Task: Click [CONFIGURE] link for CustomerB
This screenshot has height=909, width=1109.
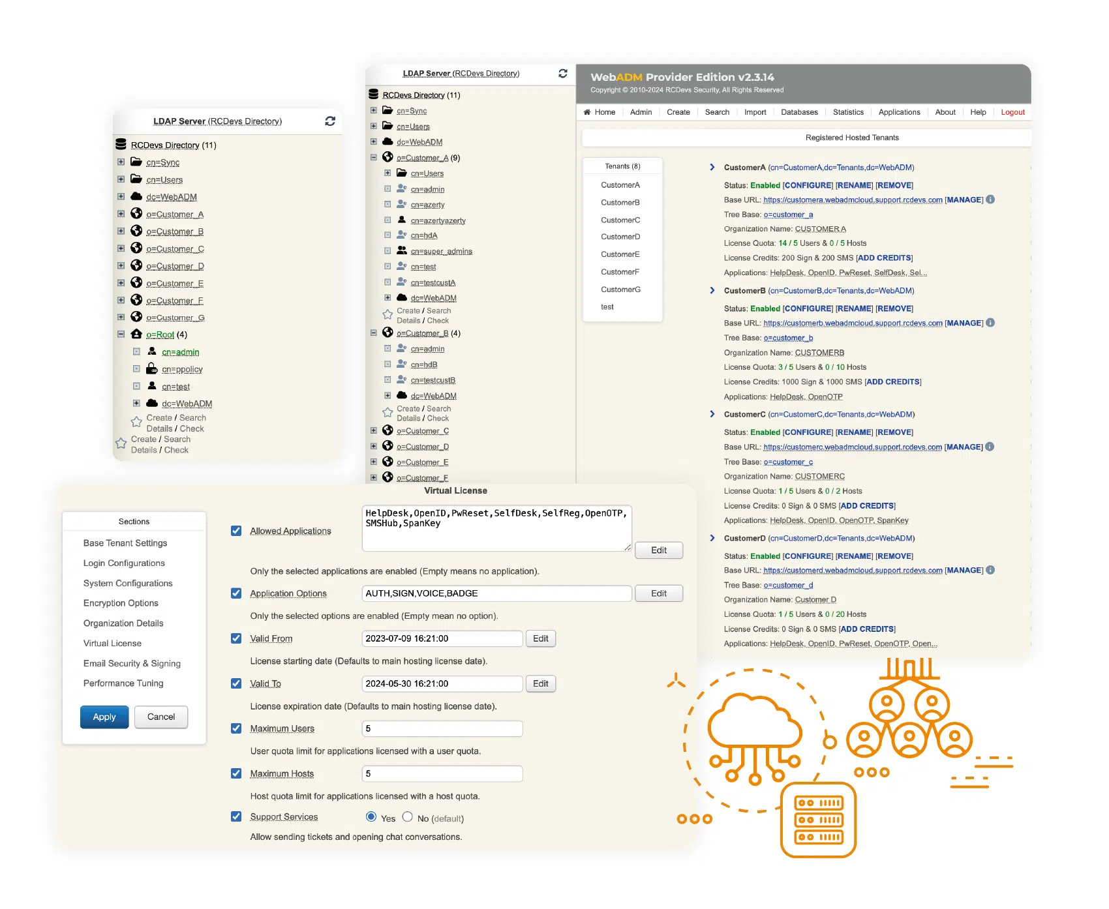Action: (x=808, y=308)
